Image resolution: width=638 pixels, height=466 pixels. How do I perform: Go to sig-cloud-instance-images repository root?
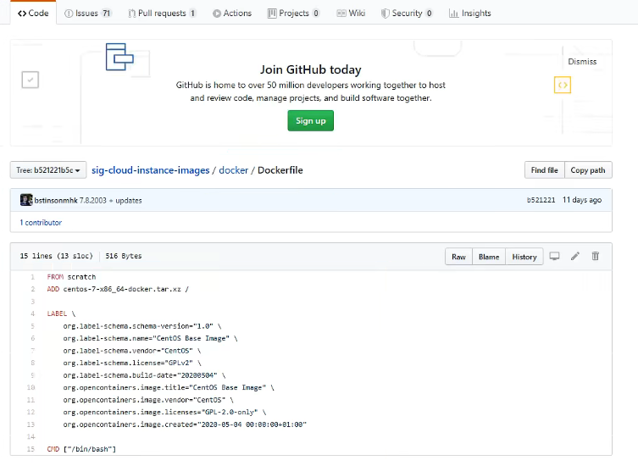coord(151,170)
